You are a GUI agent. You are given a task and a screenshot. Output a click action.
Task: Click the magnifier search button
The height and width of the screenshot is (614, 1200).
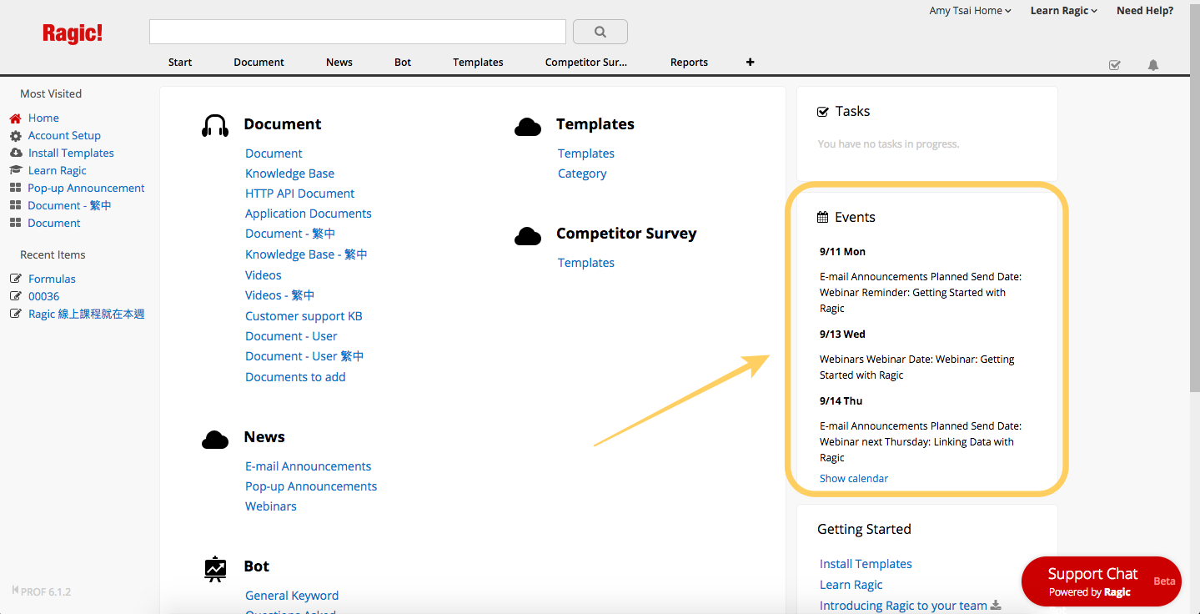click(x=600, y=32)
